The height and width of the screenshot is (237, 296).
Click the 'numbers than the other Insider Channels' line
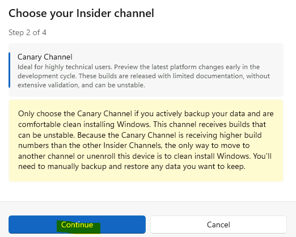tap(134, 146)
